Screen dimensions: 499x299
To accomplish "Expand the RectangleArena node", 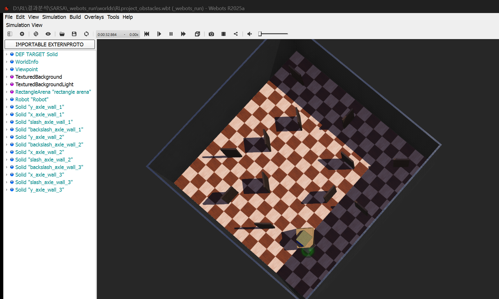I will [7, 92].
